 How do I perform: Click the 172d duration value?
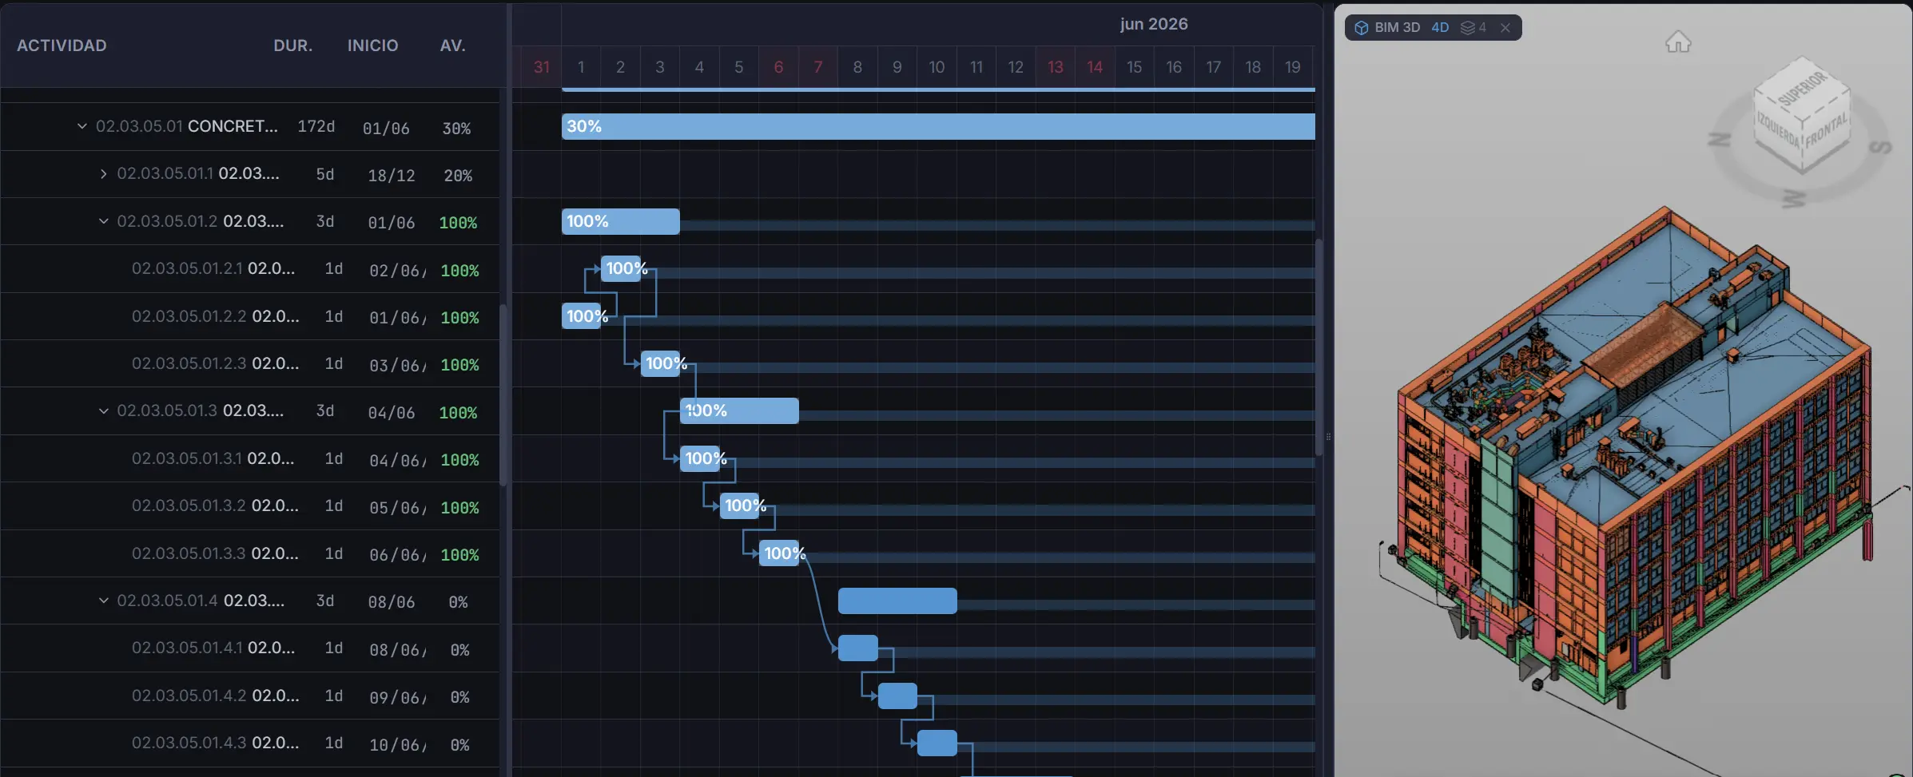(316, 126)
